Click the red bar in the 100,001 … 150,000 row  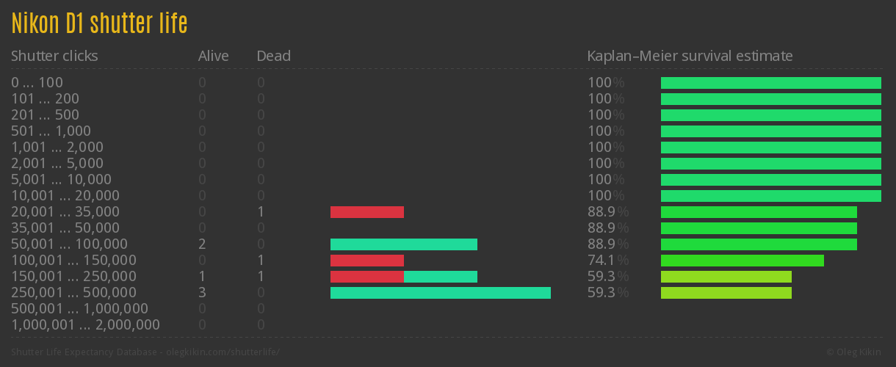(367, 261)
